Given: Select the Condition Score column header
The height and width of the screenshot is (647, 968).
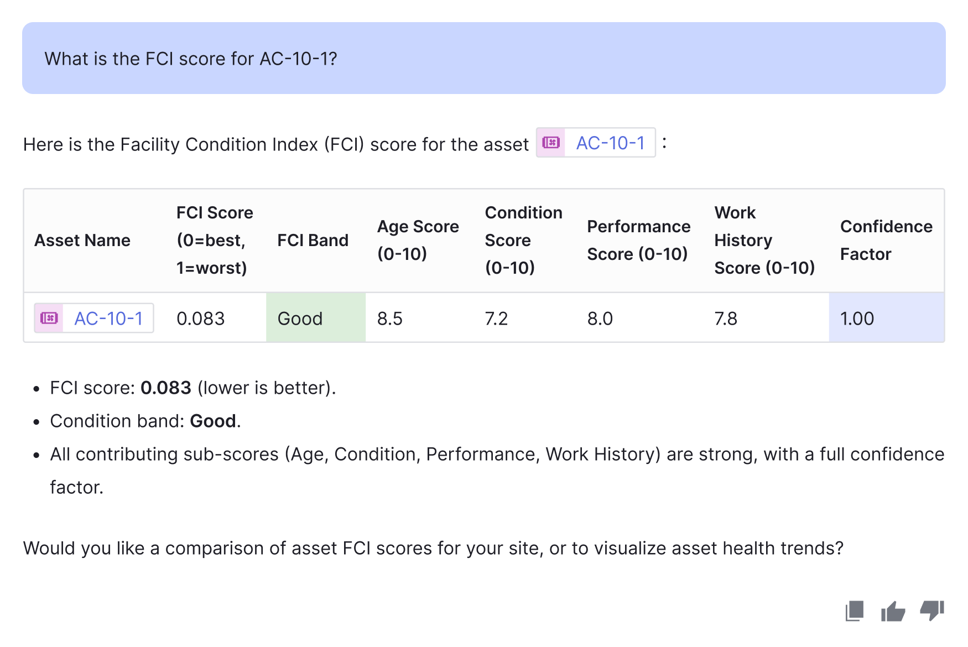Looking at the screenshot, I should click(523, 240).
